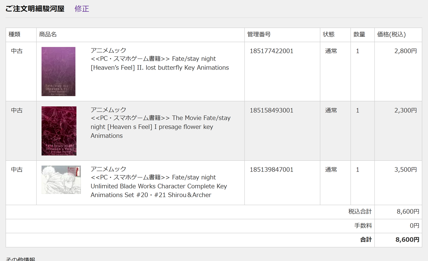Click the 手数料 0円 value

[414, 225]
